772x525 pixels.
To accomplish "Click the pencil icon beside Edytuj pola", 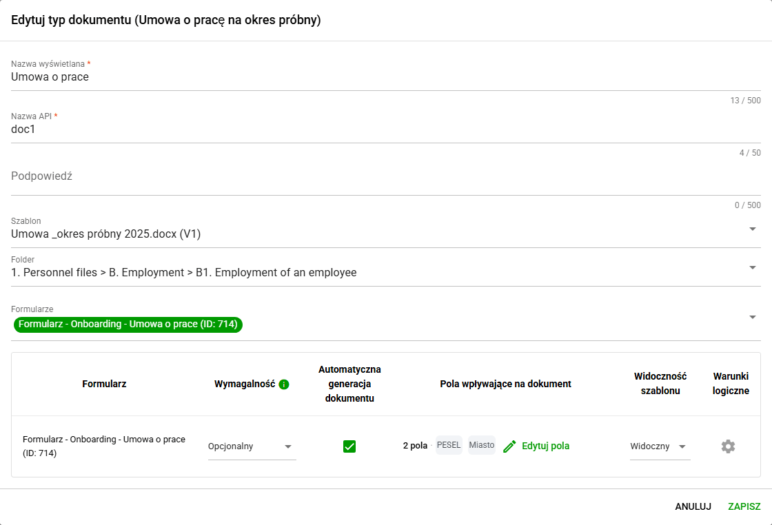I will click(x=509, y=446).
